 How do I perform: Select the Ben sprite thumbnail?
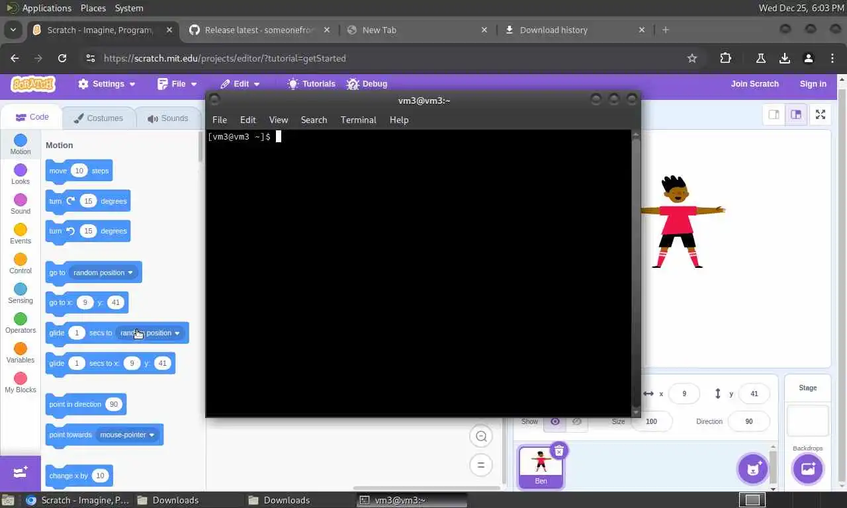click(x=541, y=468)
